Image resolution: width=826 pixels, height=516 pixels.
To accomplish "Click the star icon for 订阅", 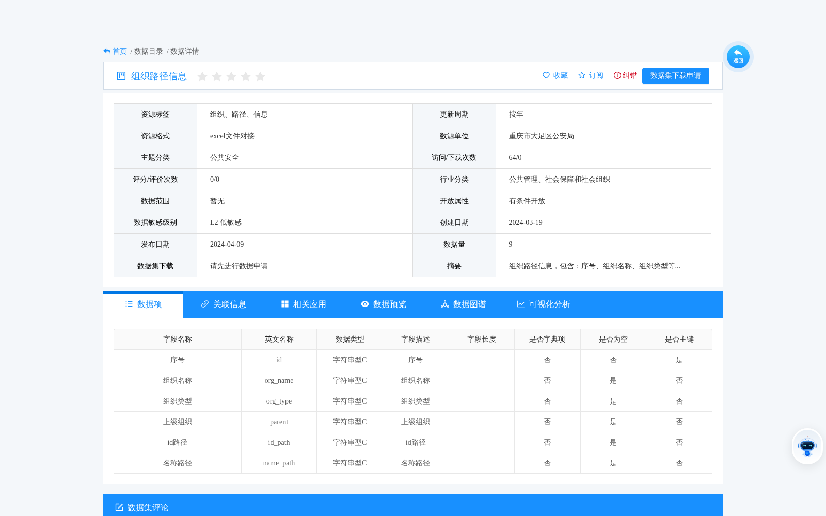I will point(582,75).
